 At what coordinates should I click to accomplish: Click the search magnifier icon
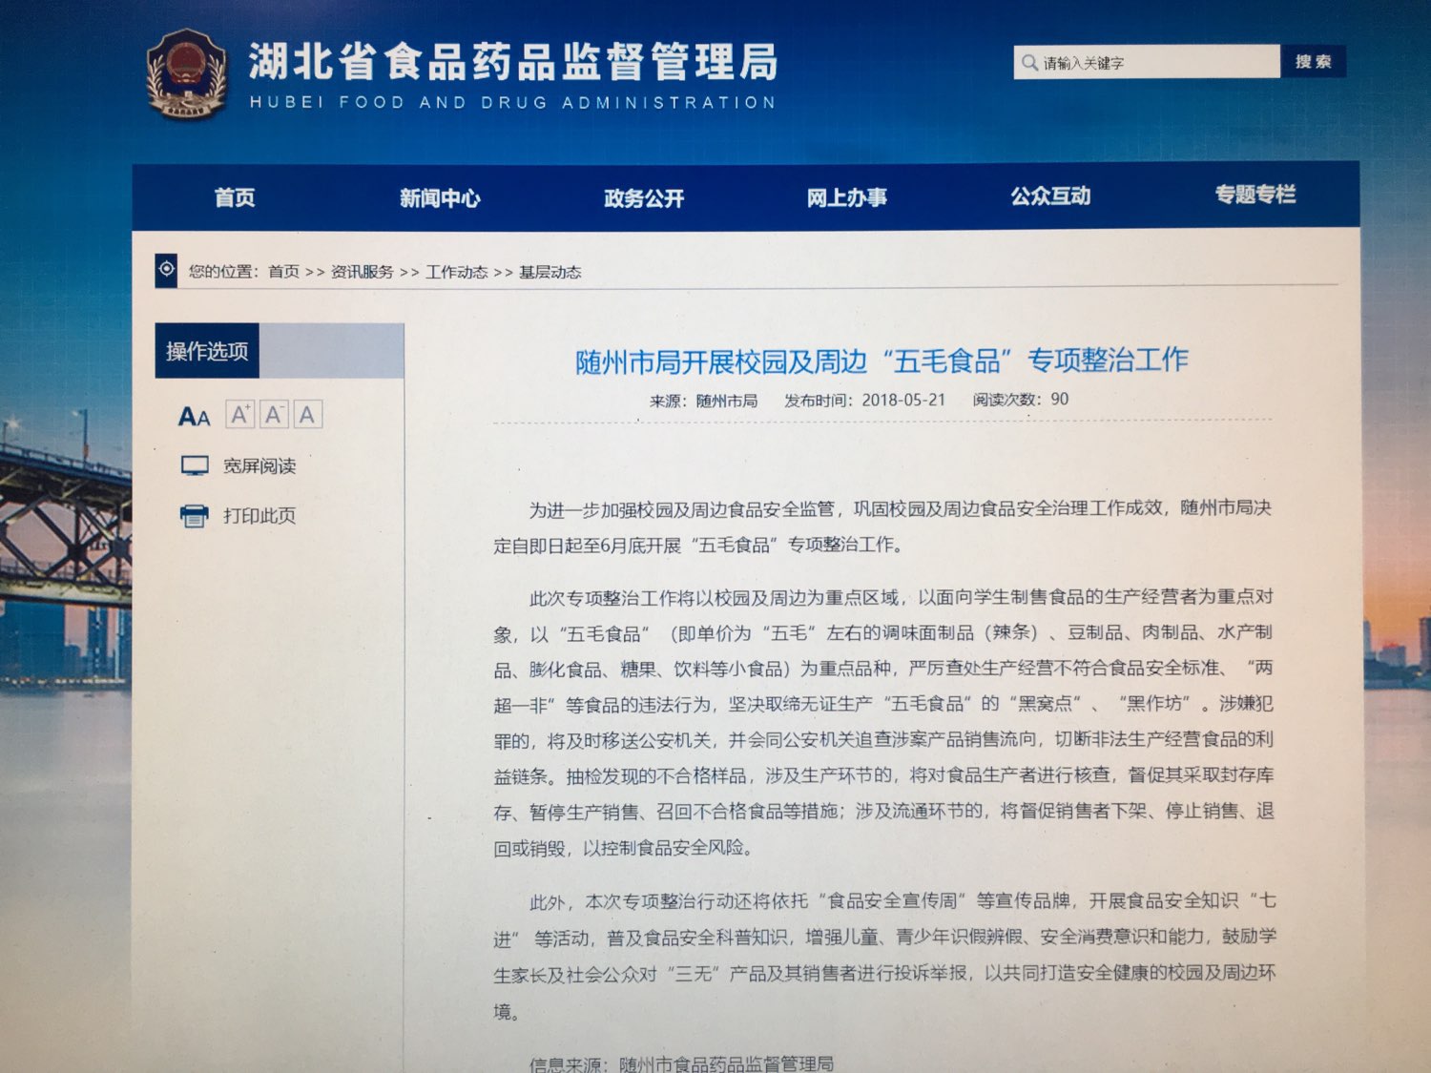[x=1029, y=63]
